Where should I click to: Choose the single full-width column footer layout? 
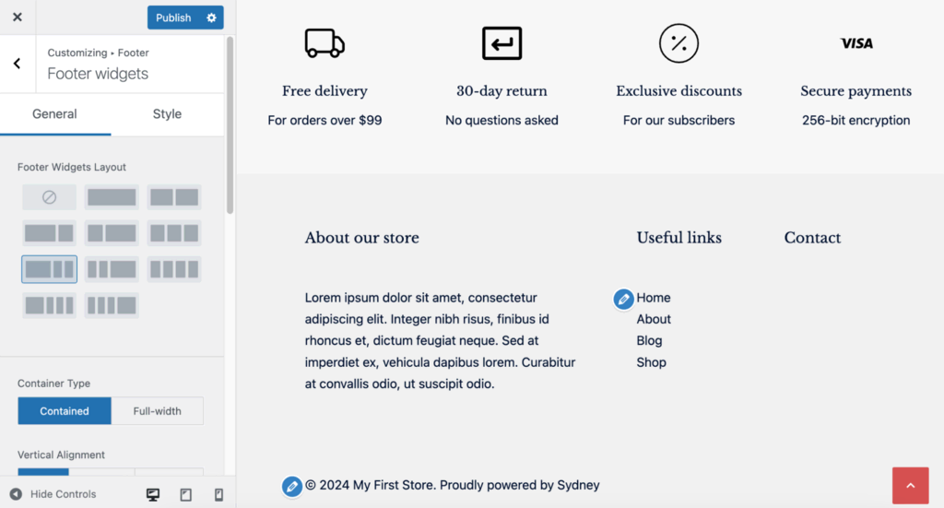[x=112, y=197]
